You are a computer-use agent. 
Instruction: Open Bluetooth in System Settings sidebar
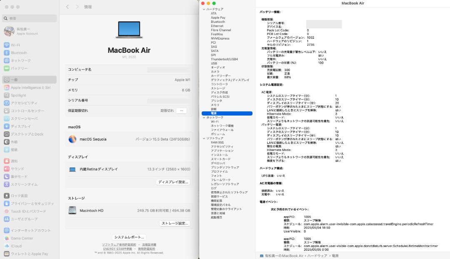coord(29,53)
